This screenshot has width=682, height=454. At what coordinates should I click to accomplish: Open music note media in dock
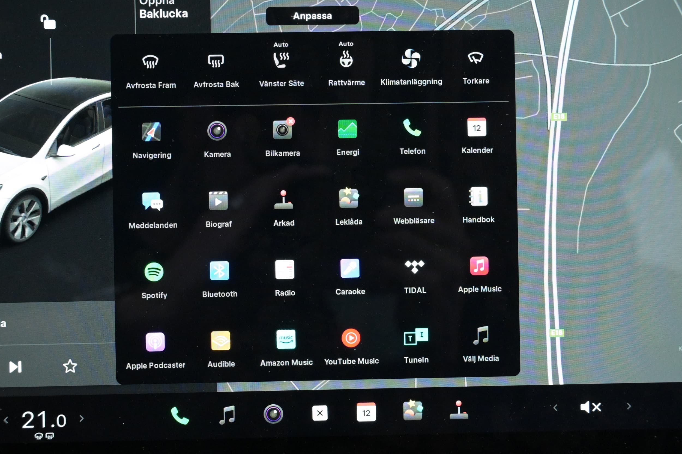pyautogui.click(x=227, y=415)
